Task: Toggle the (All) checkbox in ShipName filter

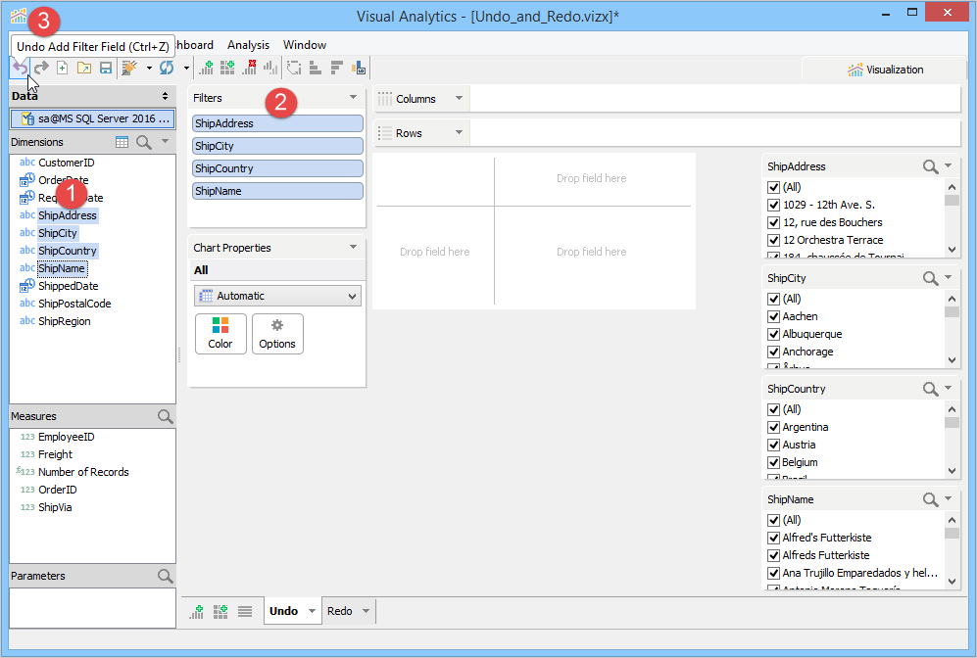Action: 773,520
